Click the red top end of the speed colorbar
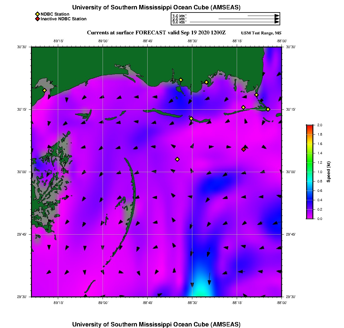Image resolution: width=344 pixels, height=328 pixels. coord(309,126)
